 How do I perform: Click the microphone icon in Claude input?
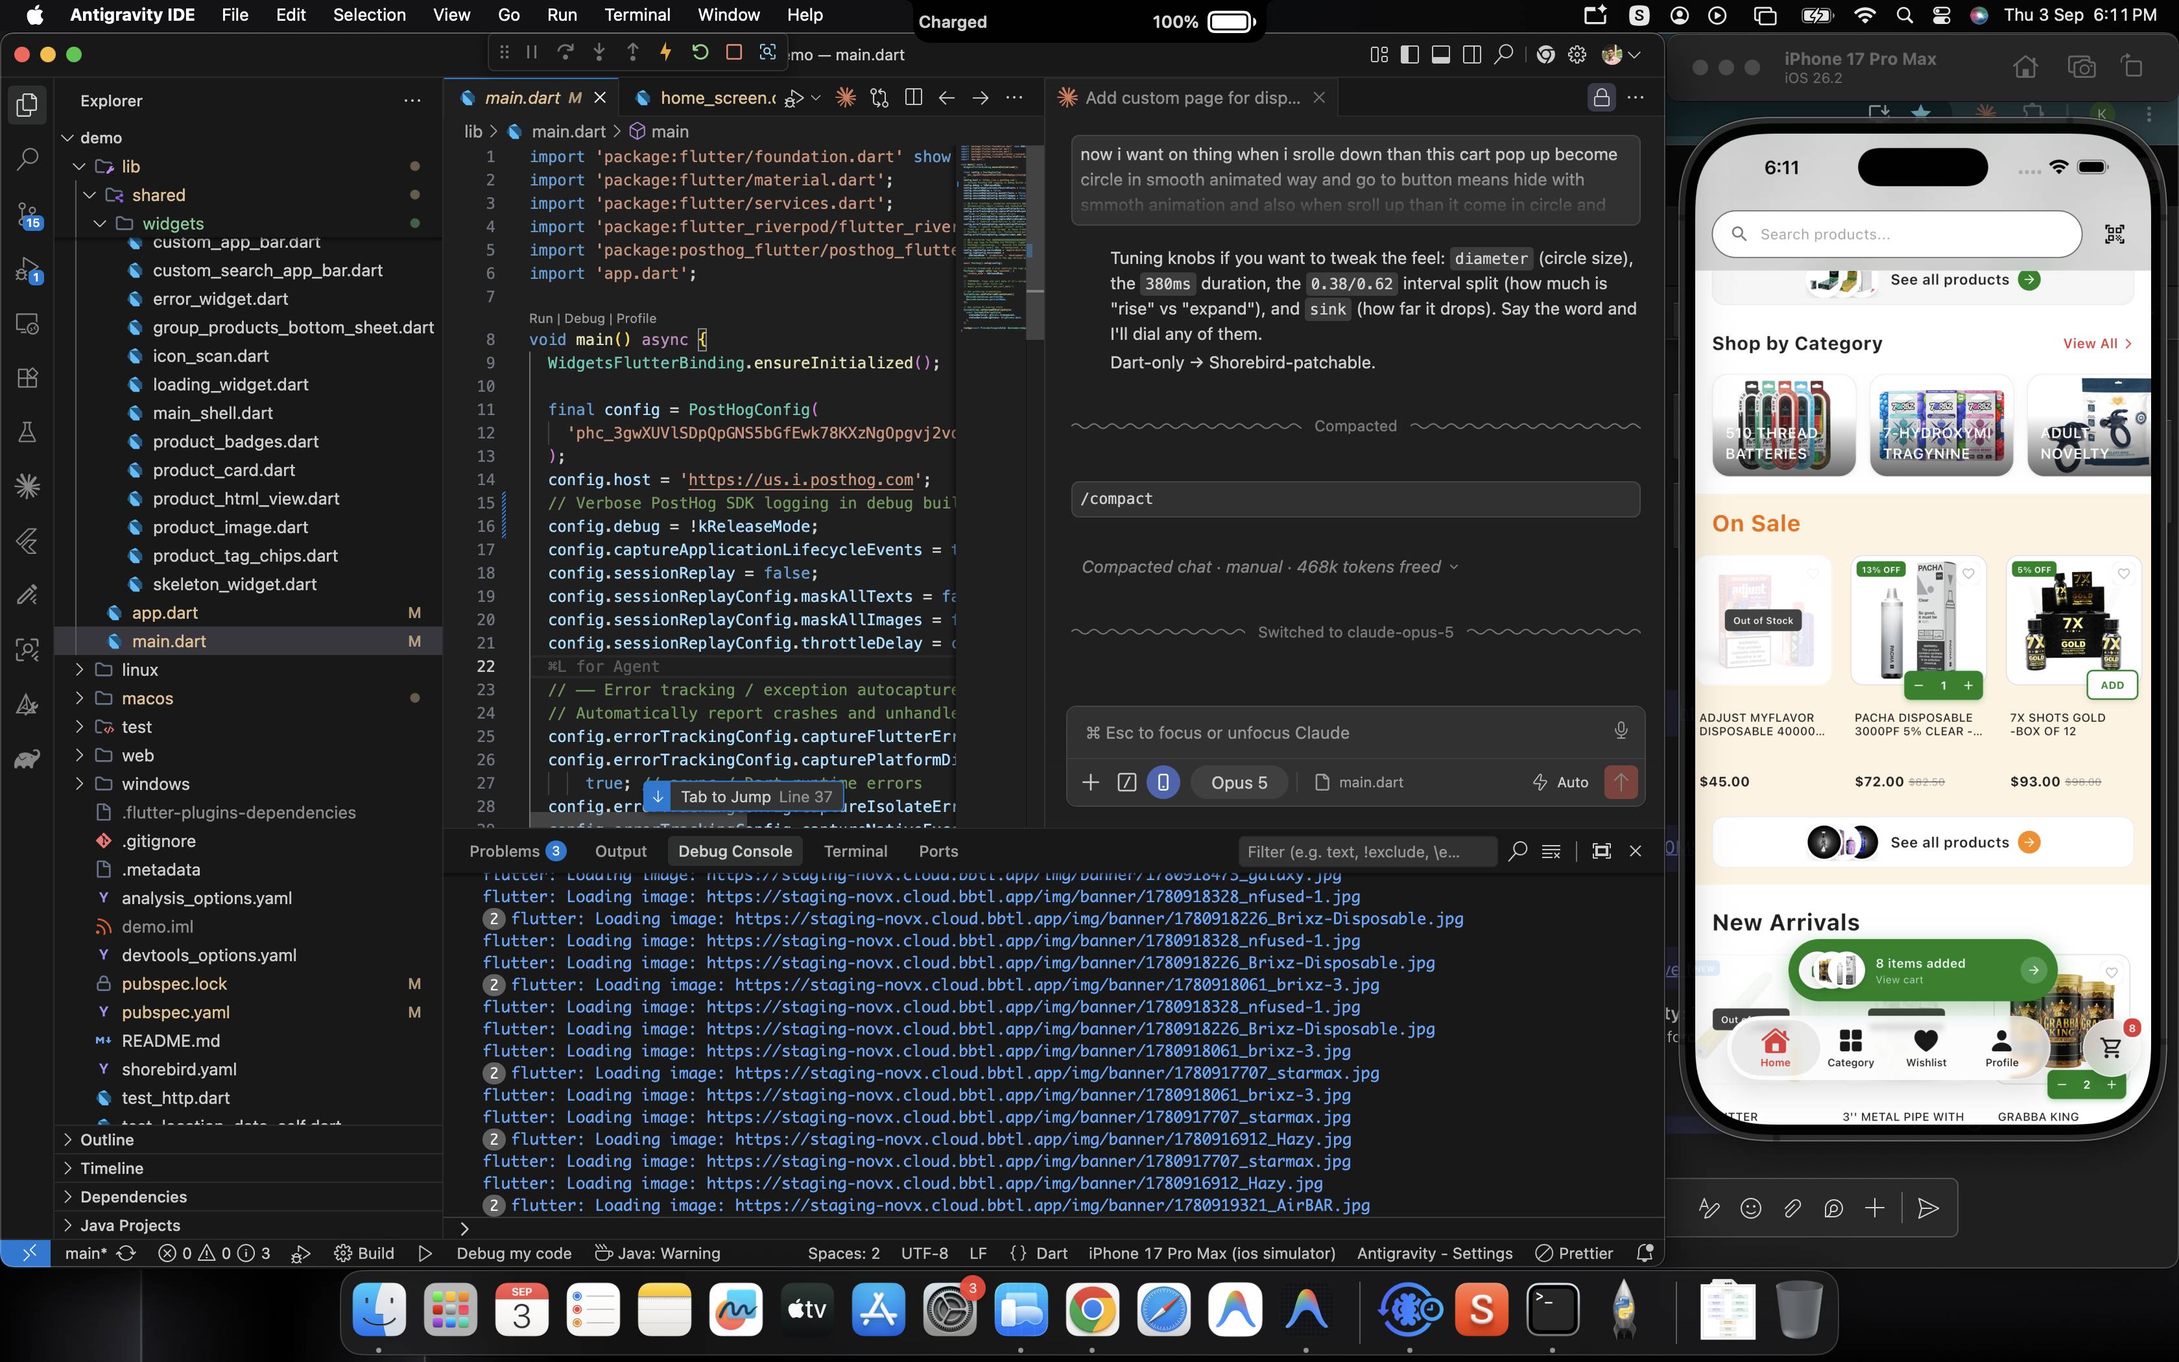point(1621,730)
